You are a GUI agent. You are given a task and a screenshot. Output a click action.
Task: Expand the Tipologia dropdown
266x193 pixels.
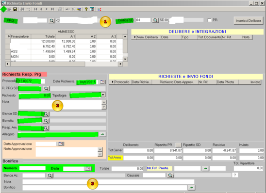tap(103, 95)
